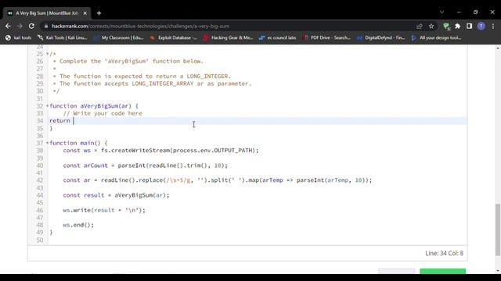Collapse the comment block at line 25

(47, 54)
